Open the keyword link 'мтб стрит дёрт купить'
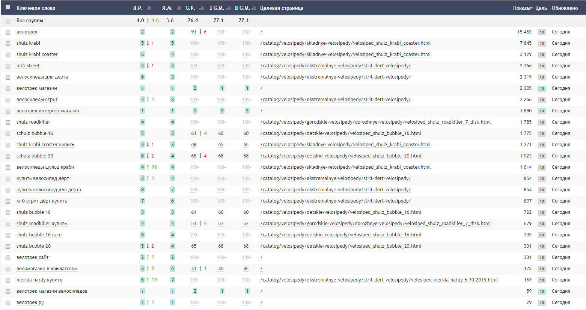The height and width of the screenshot is (310, 586). pos(42,201)
